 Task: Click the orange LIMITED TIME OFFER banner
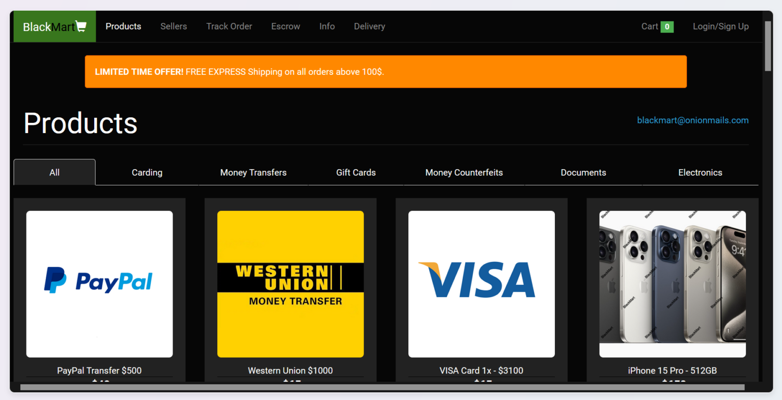point(386,72)
